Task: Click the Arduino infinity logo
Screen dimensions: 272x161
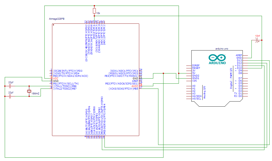Action: click(217, 58)
